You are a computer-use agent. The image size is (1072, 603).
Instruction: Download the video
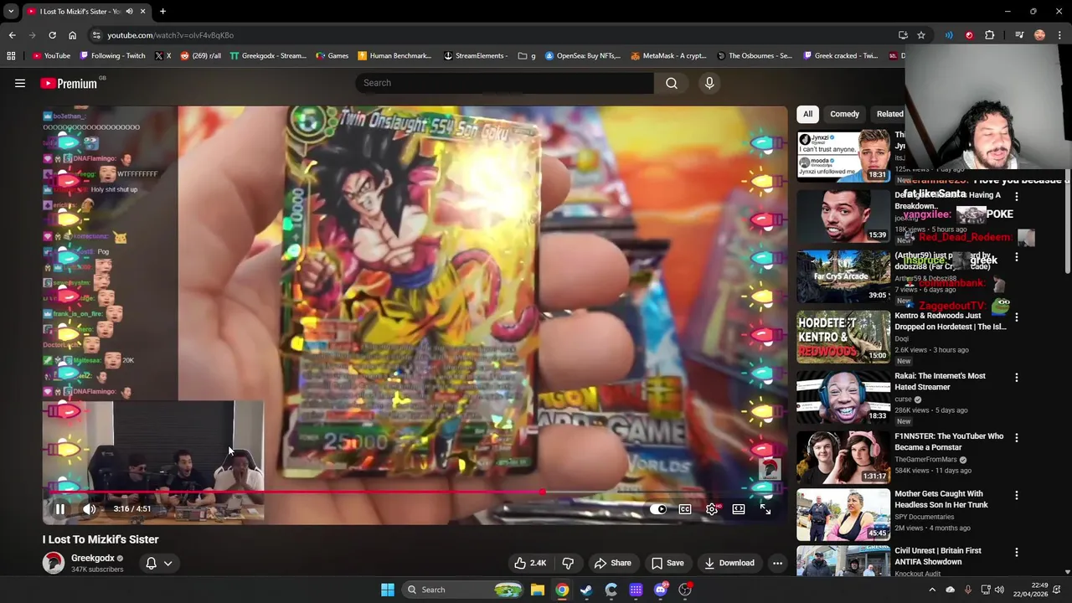[729, 563]
